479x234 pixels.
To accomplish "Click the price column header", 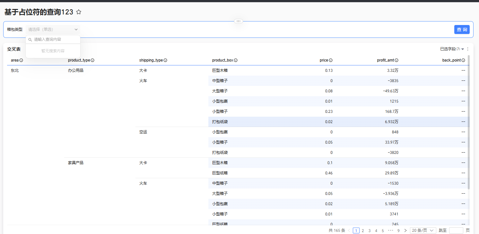I will pos(324,60).
